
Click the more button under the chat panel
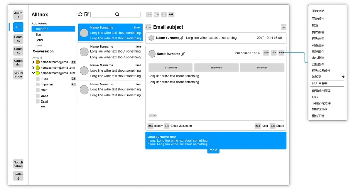214,150
